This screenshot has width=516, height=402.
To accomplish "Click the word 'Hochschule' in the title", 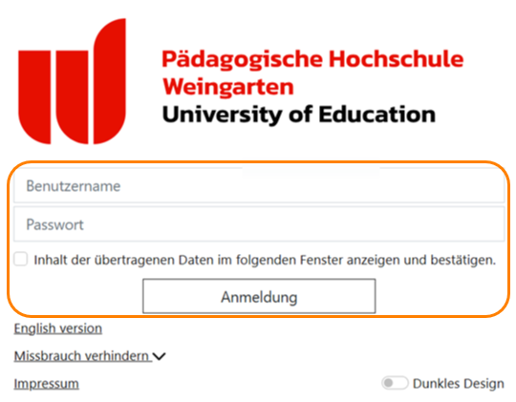I will (x=397, y=59).
